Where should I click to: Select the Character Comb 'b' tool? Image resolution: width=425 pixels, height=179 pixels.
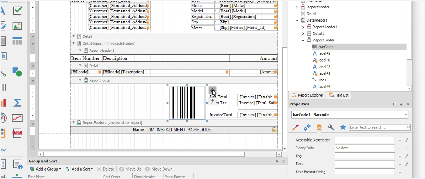pos(4,56)
